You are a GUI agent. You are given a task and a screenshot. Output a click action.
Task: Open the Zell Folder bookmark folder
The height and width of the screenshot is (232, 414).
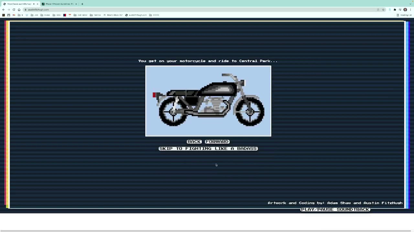pos(81,15)
